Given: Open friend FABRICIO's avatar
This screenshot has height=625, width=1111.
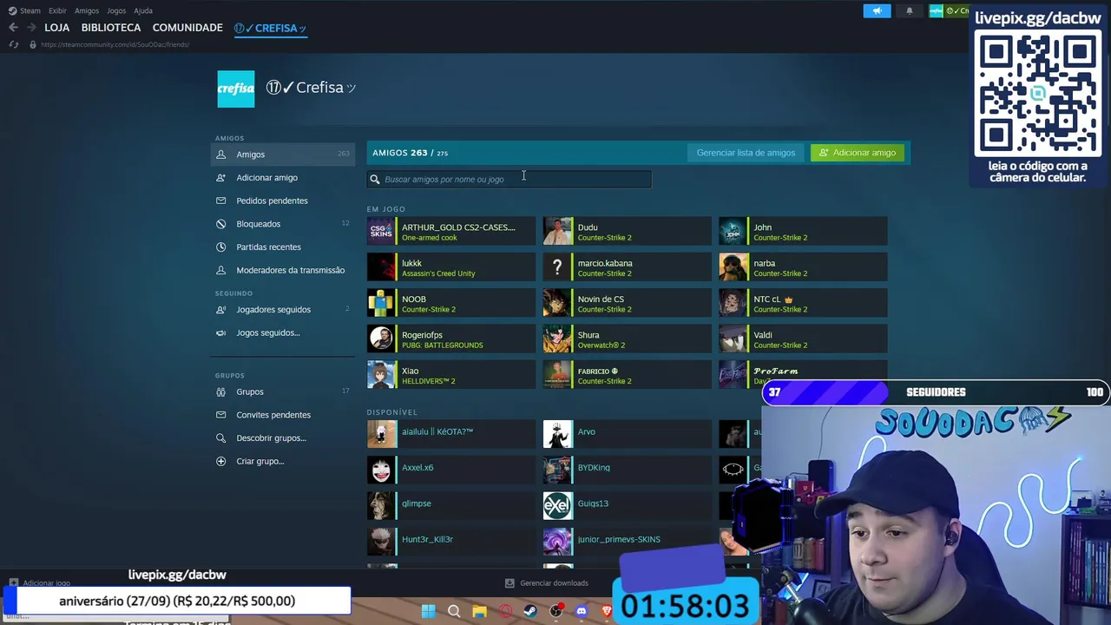Looking at the screenshot, I should tap(557, 375).
